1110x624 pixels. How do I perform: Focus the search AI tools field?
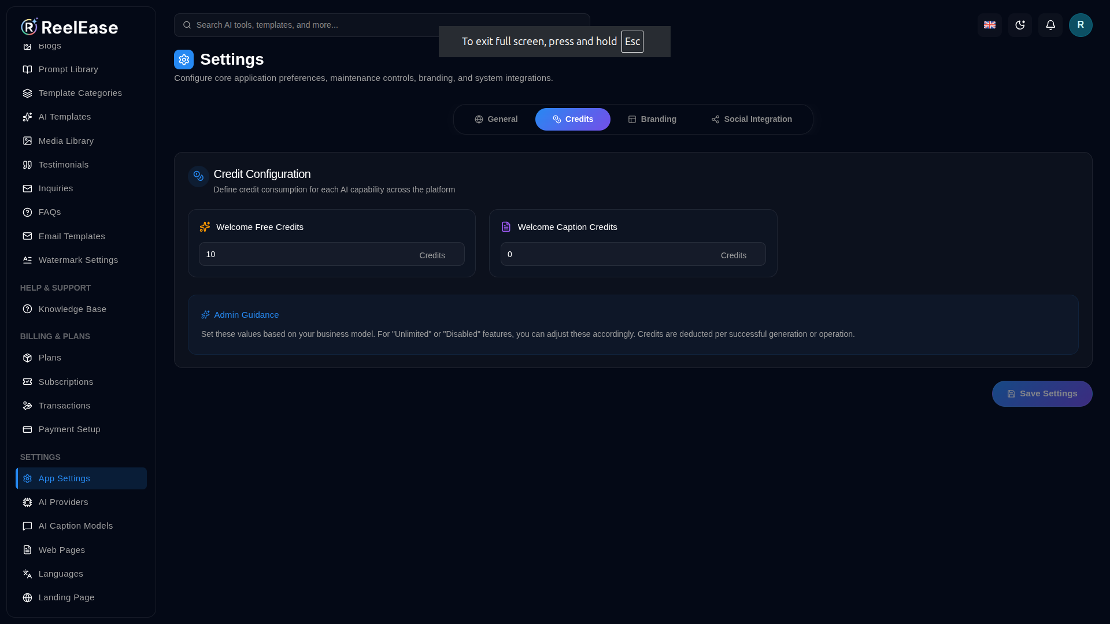(x=382, y=25)
